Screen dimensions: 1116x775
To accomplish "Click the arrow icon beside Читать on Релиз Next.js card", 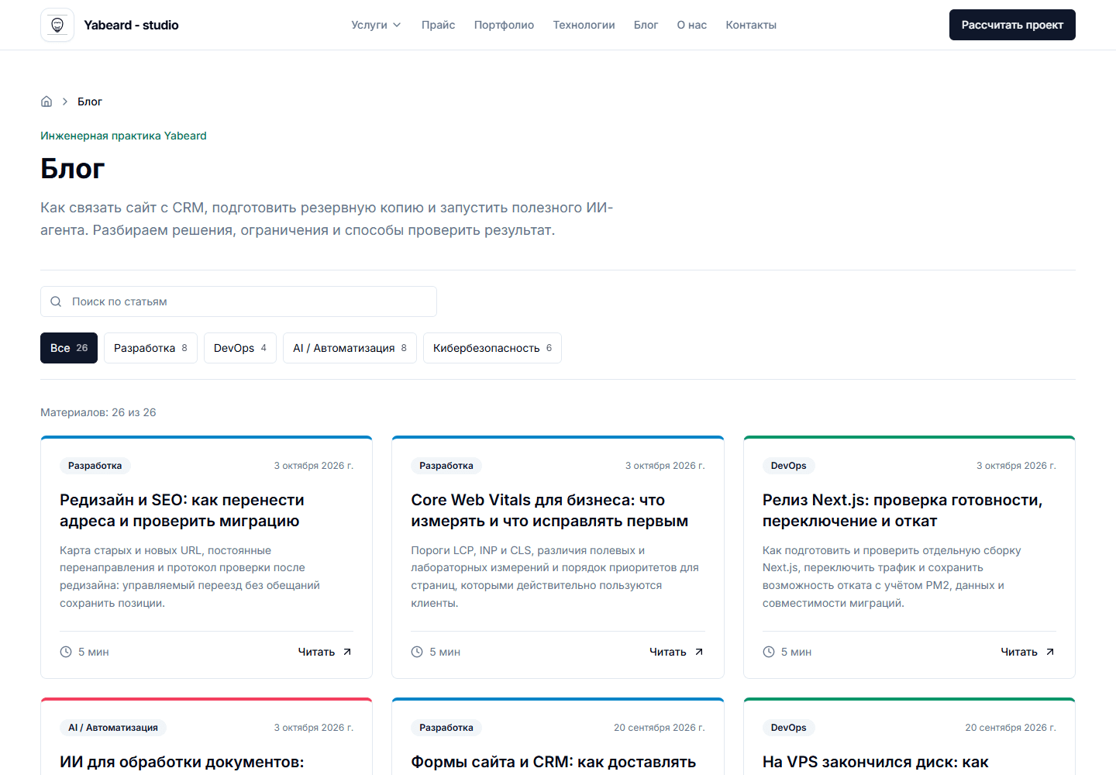I will pyautogui.click(x=1050, y=652).
